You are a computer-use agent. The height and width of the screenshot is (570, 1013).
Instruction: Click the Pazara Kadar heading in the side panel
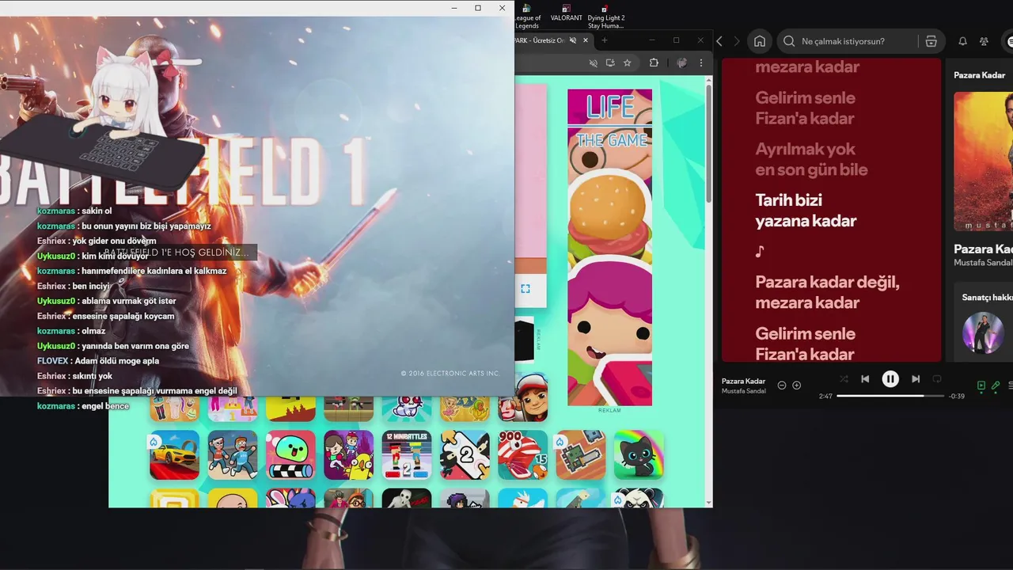[x=983, y=249]
